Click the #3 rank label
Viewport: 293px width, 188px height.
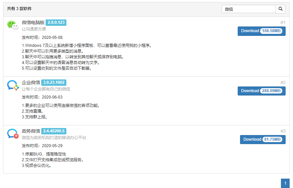coord(283,131)
